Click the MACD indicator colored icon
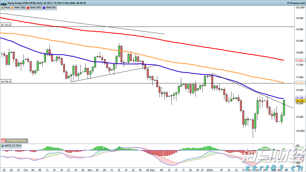This screenshot has height=172, width=306. tap(2, 146)
